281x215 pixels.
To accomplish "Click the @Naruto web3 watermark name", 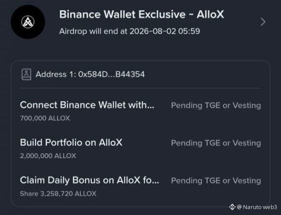I will 257,207.
